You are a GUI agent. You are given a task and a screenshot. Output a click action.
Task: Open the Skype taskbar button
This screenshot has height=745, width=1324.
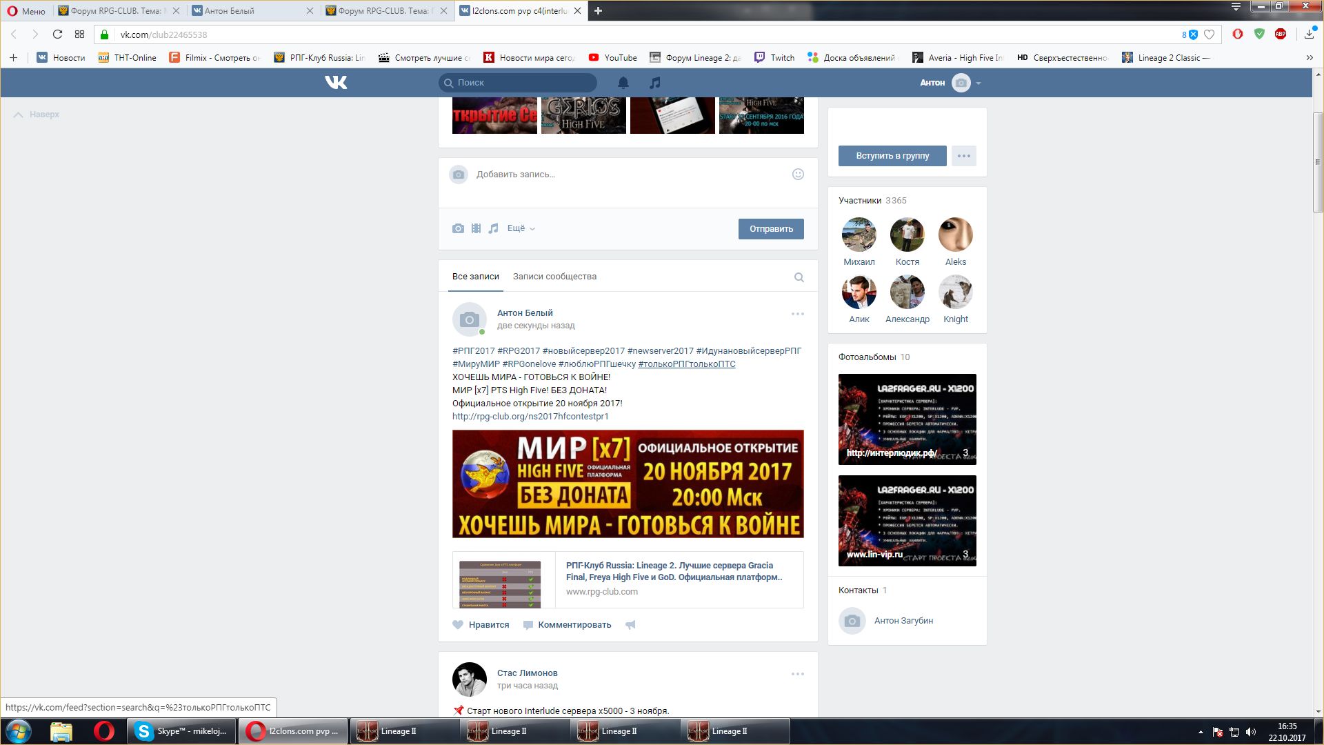[x=182, y=731]
